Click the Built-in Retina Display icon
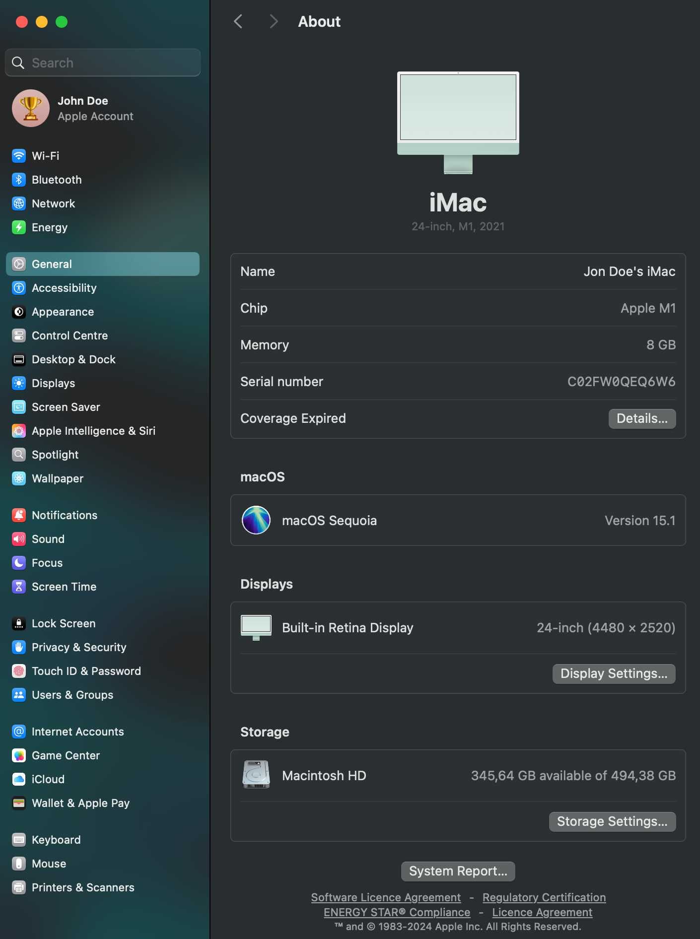700x939 pixels. pos(256,628)
